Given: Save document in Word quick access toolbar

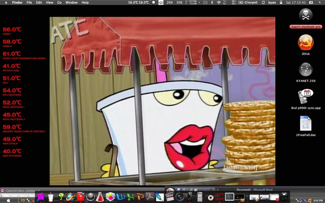Looking at the screenshot, I should [x=179, y=189].
